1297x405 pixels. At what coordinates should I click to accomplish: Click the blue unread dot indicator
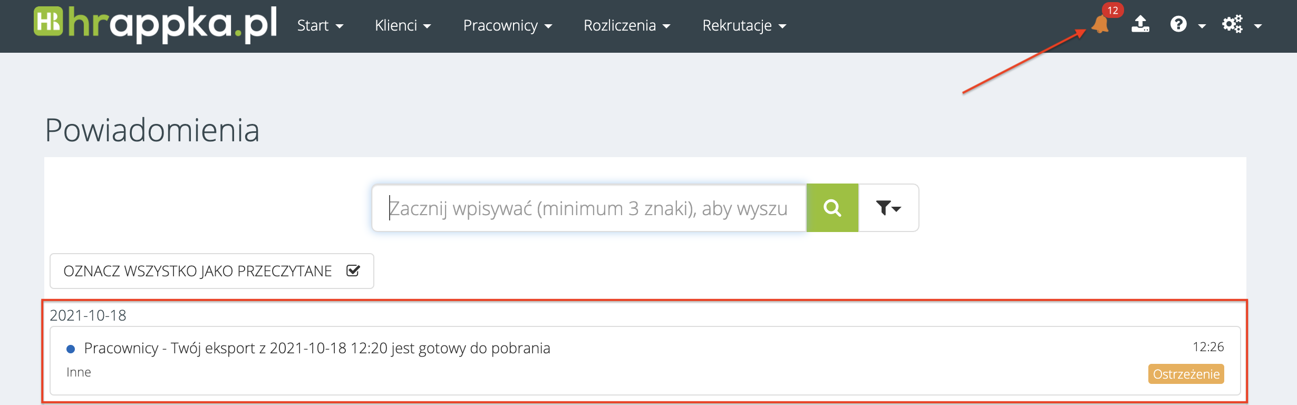click(71, 349)
